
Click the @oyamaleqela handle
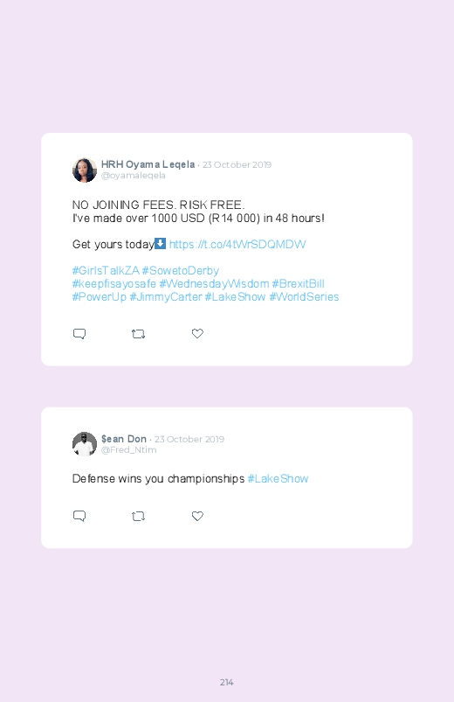click(x=134, y=176)
